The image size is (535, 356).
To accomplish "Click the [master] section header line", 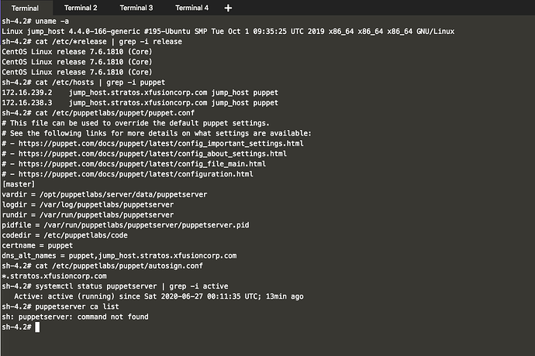I will 19,184.
